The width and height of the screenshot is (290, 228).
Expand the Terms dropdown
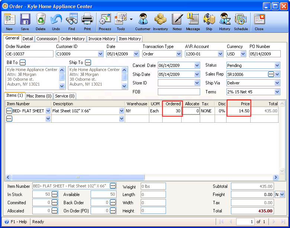pos(277,92)
